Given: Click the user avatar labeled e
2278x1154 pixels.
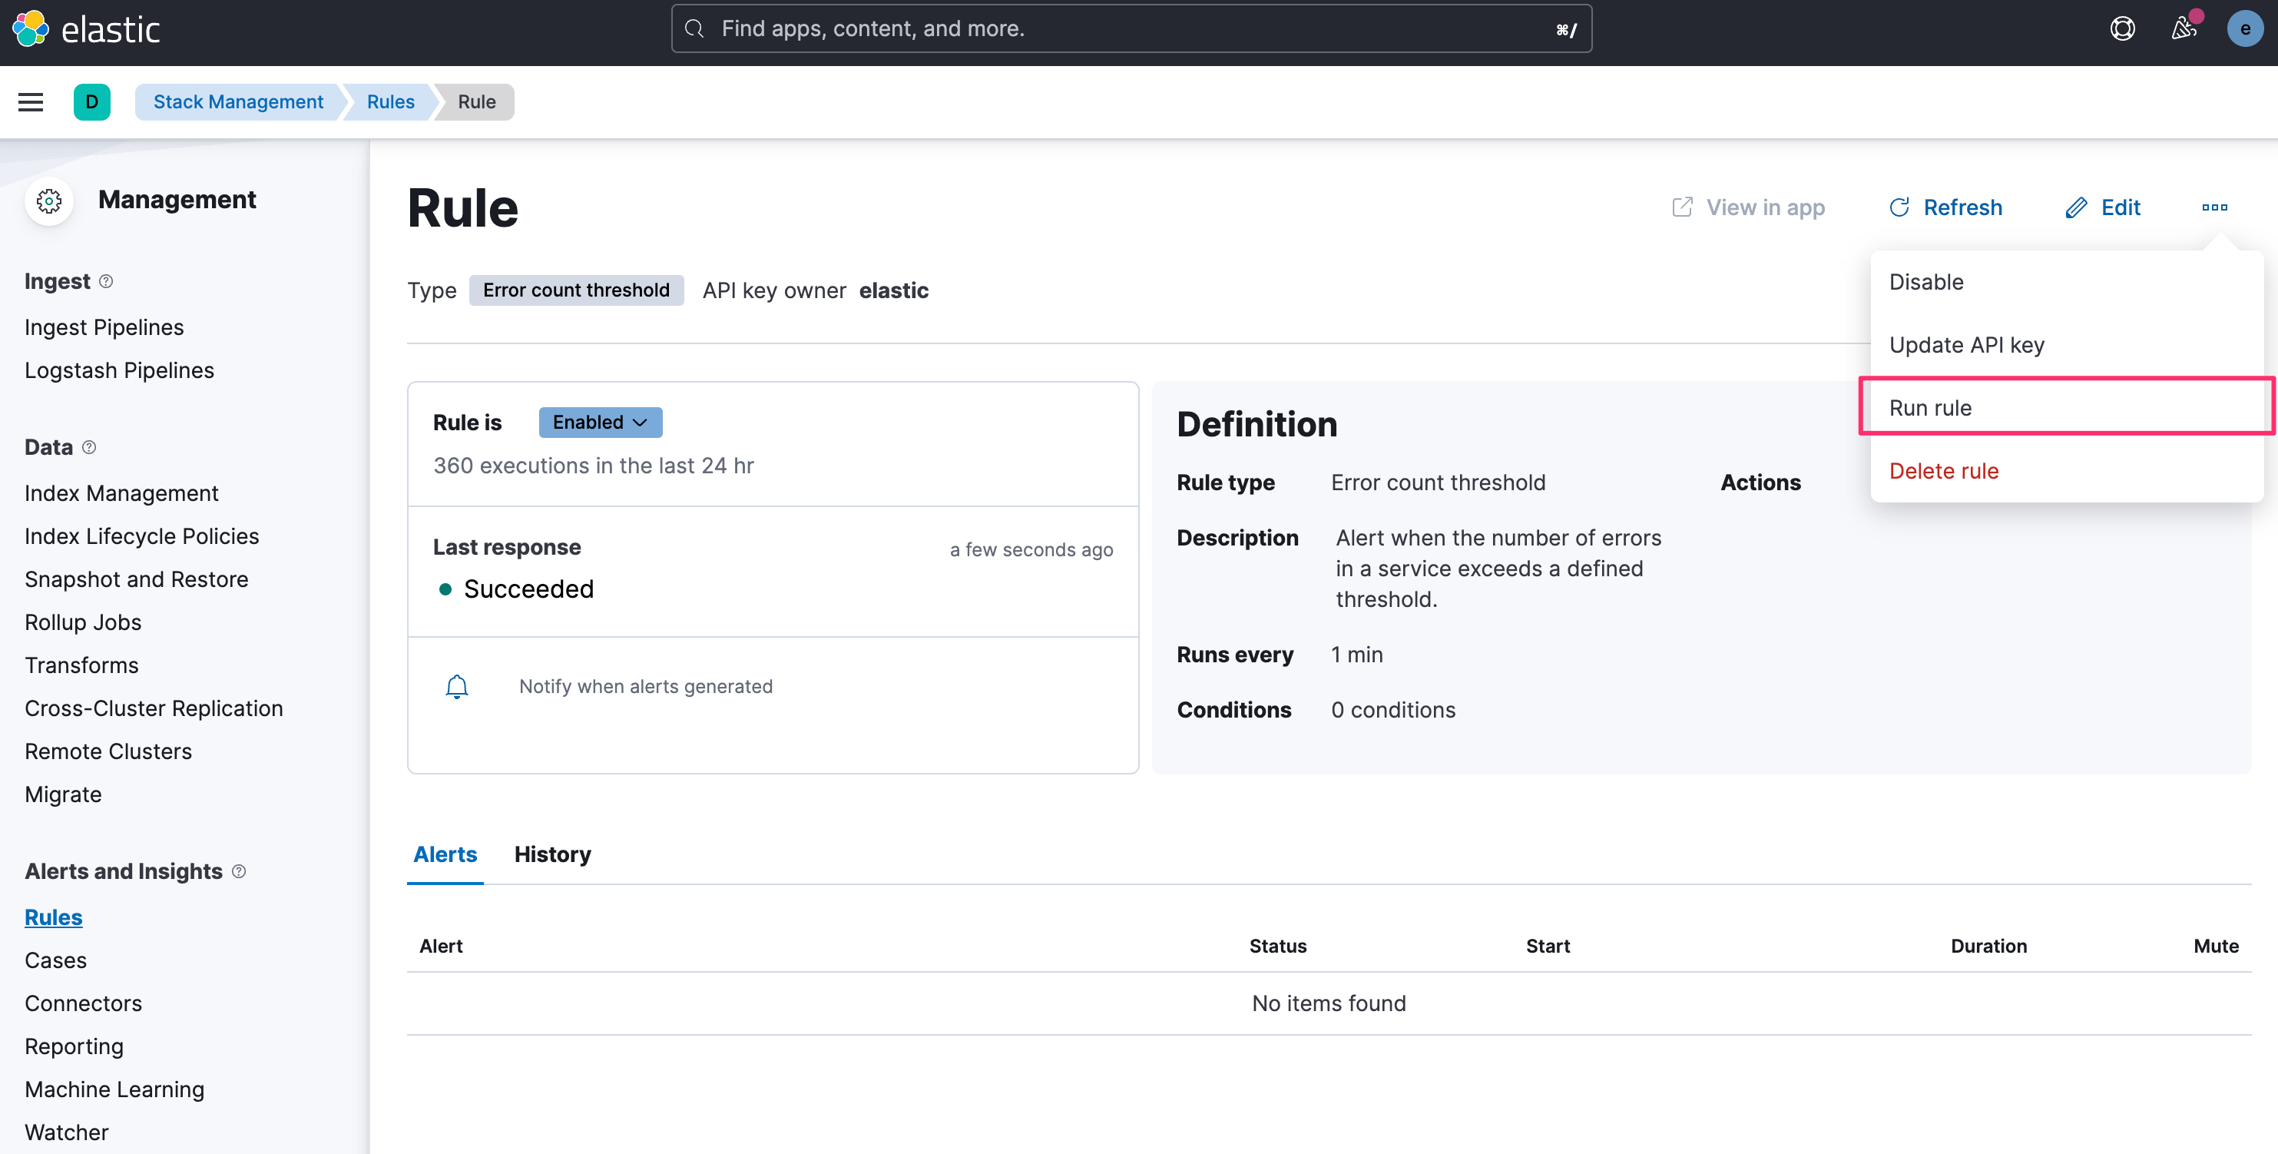Looking at the screenshot, I should [2244, 28].
